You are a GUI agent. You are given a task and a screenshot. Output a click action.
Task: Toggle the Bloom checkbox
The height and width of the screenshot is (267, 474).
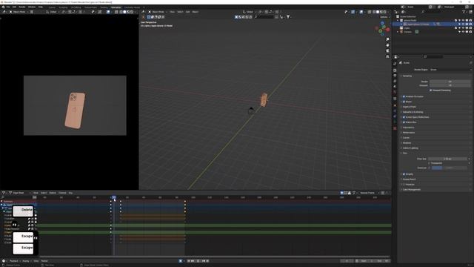click(x=404, y=102)
